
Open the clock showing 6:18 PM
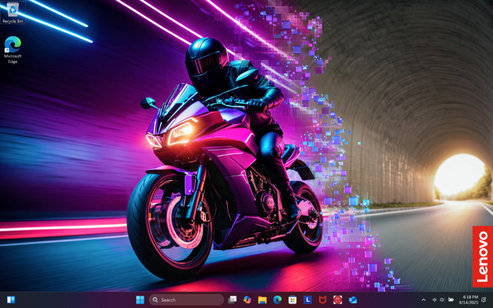(470, 300)
